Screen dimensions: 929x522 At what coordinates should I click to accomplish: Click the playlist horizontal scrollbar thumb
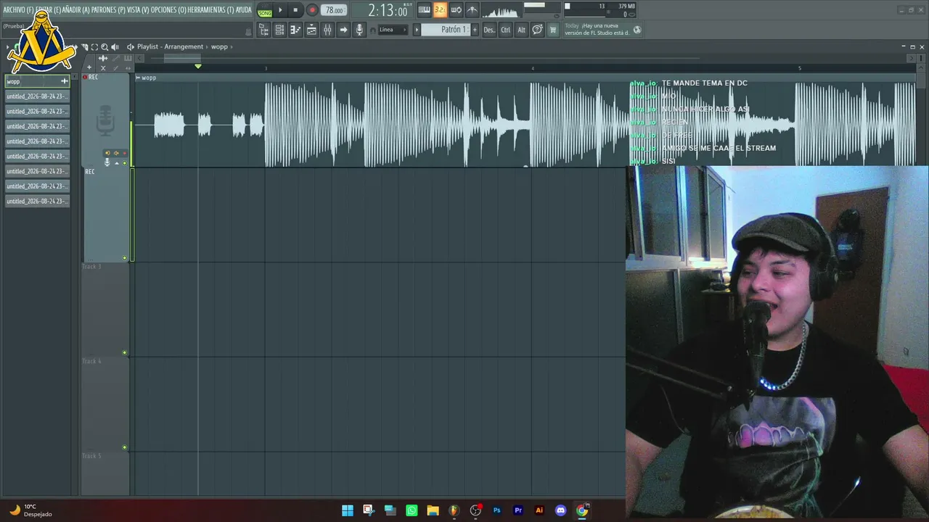click(183, 57)
